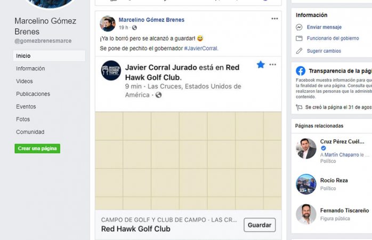This screenshot has height=240, width=372.
Task: Open the Videos section in sidebar
Action: click(x=25, y=81)
